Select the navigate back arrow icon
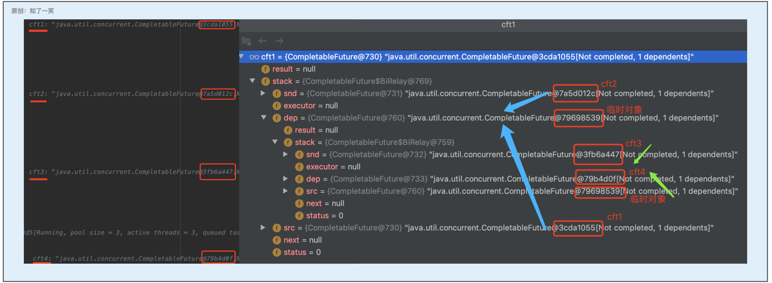Viewport: 772px width, 283px height. 262,41
